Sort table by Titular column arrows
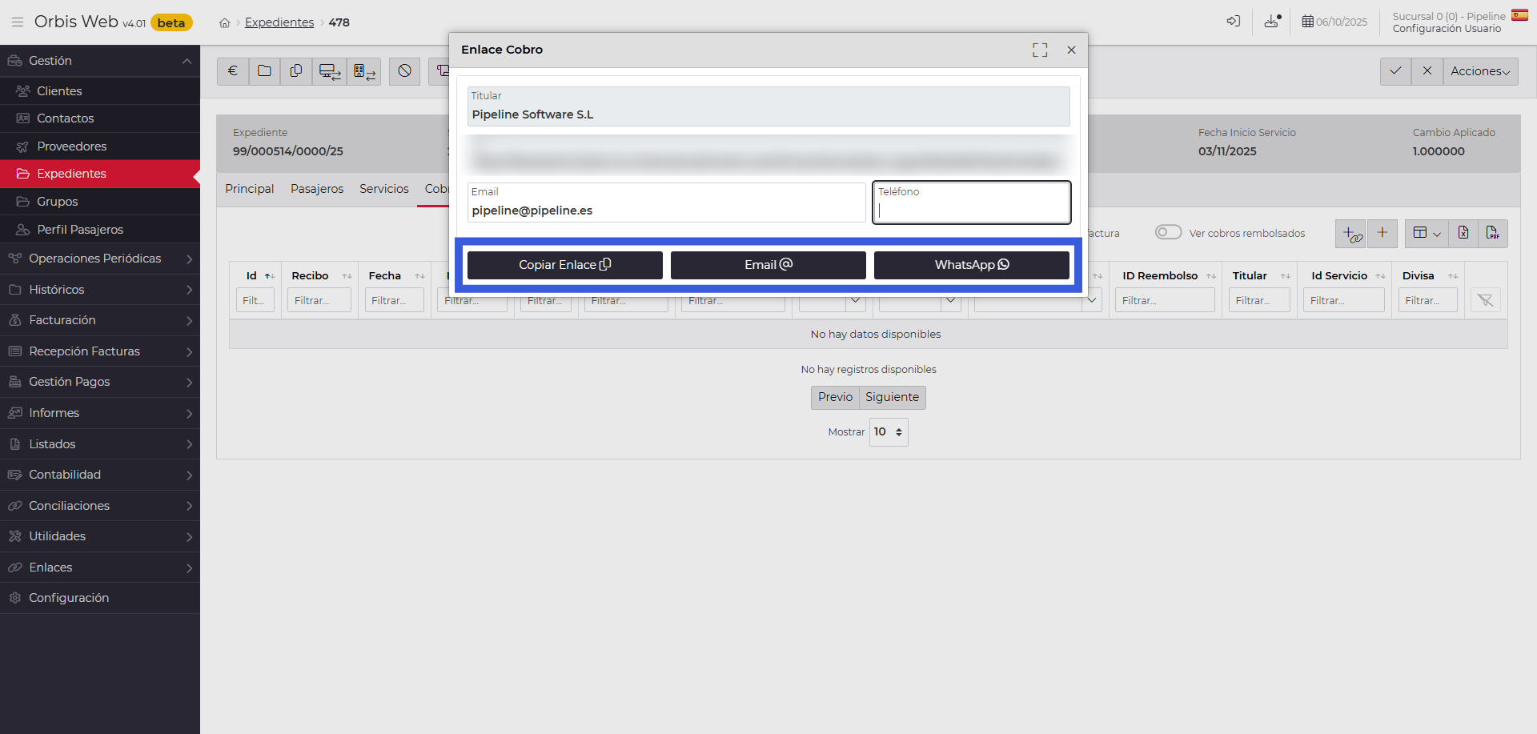 [x=1286, y=276]
